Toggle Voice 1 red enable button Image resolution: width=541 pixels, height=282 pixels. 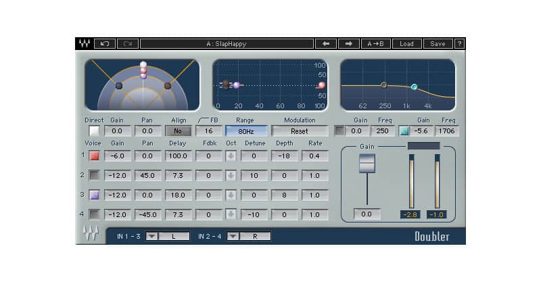pyautogui.click(x=94, y=156)
